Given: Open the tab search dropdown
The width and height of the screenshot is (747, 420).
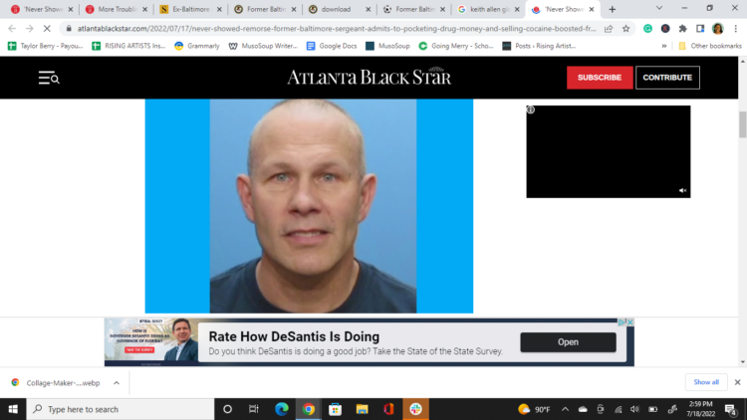Looking at the screenshot, I should (659, 9).
